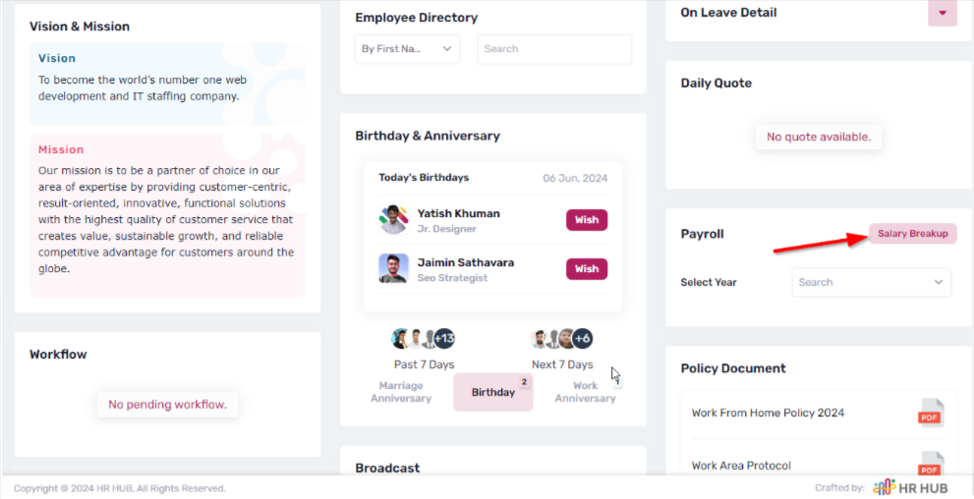Click Jaimin Sathavara's profile avatar
Screen dimensions: 974x499
[394, 268]
